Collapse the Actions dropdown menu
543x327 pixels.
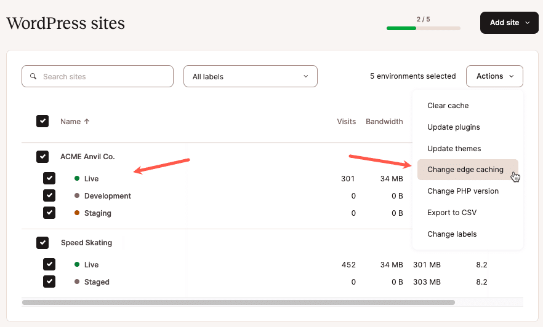[x=494, y=76]
